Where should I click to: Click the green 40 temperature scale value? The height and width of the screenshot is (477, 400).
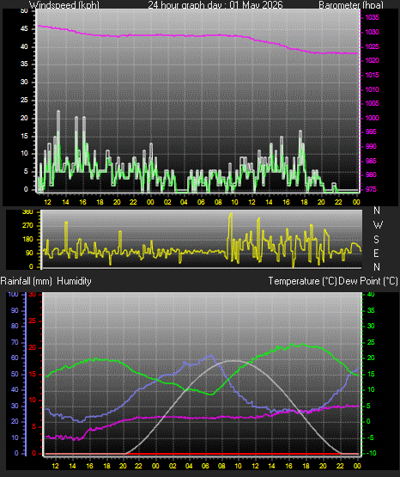click(x=371, y=294)
